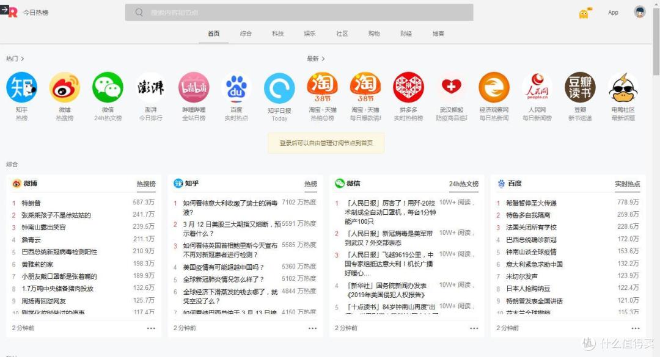Image resolution: width=660 pixels, height=357 pixels.
Task: Open the user avatar profile icon
Action: click(x=640, y=12)
